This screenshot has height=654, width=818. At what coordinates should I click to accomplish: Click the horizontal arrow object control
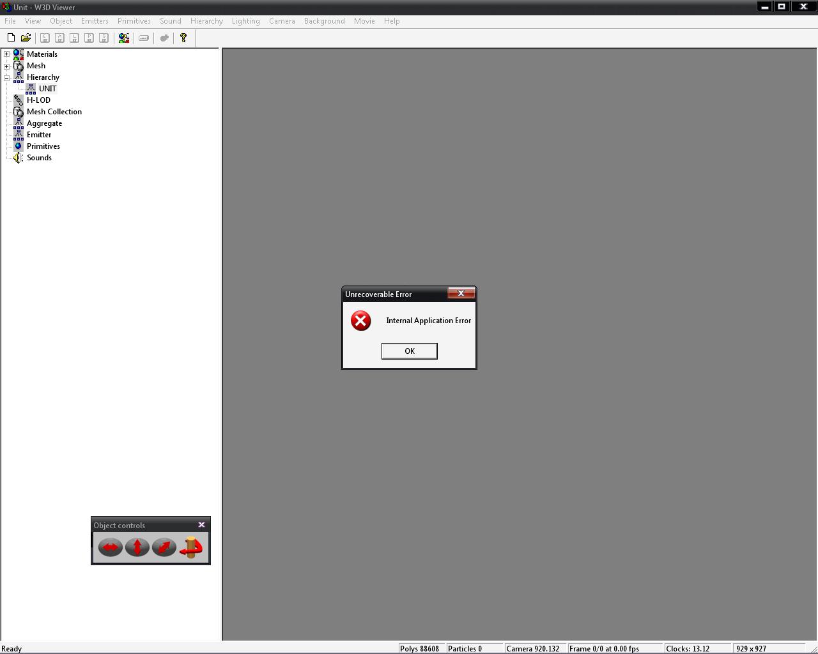(111, 547)
